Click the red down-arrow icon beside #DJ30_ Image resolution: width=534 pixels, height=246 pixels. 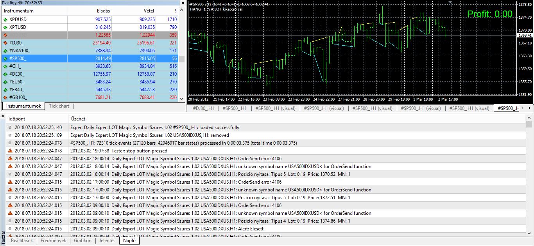pyautogui.click(x=5, y=43)
